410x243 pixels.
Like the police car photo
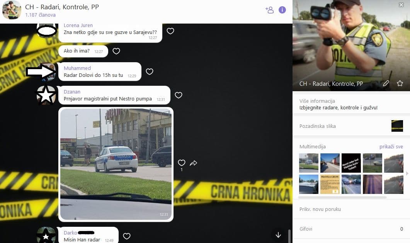tap(182, 163)
